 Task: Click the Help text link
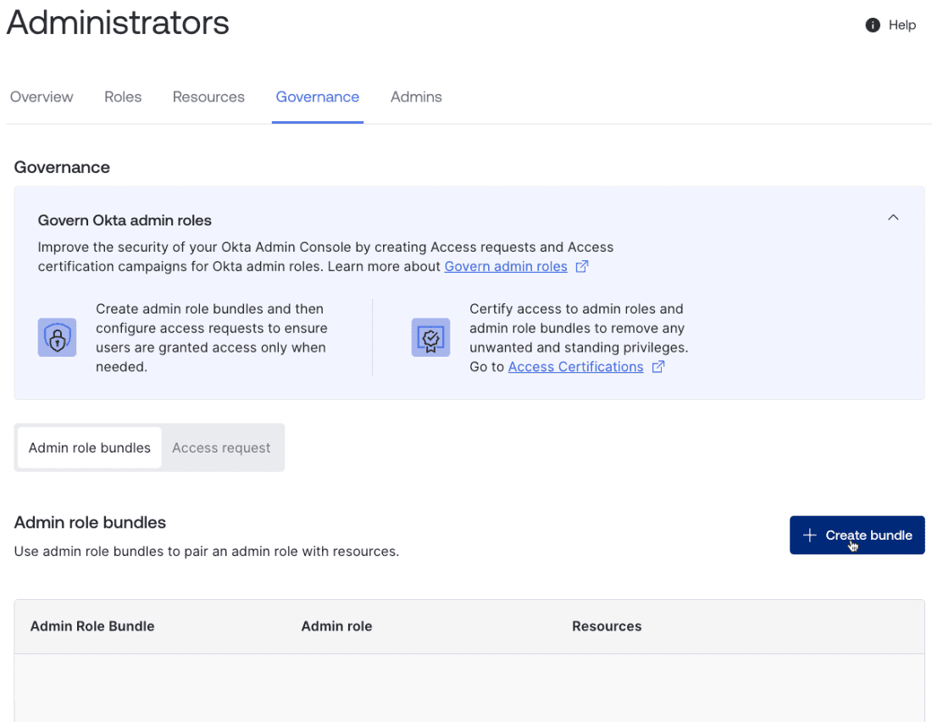click(901, 25)
